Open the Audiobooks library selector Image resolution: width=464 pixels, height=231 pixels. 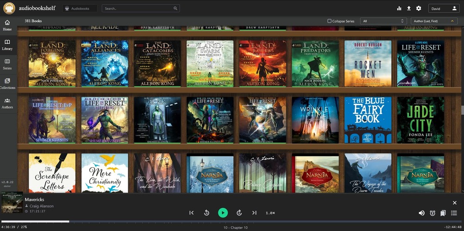(80, 8)
